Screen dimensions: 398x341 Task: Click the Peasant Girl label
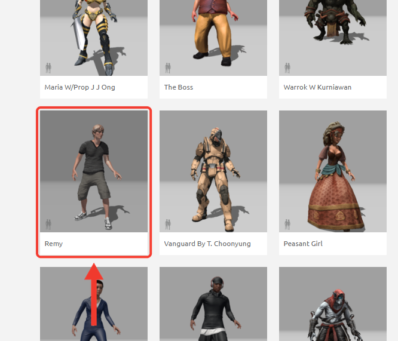tap(303, 244)
